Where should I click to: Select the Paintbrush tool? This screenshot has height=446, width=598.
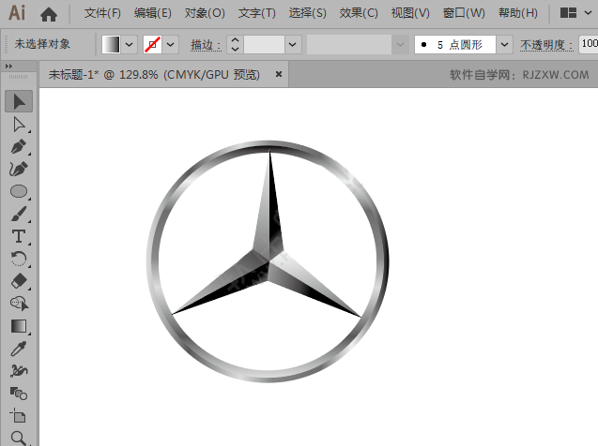click(x=19, y=214)
